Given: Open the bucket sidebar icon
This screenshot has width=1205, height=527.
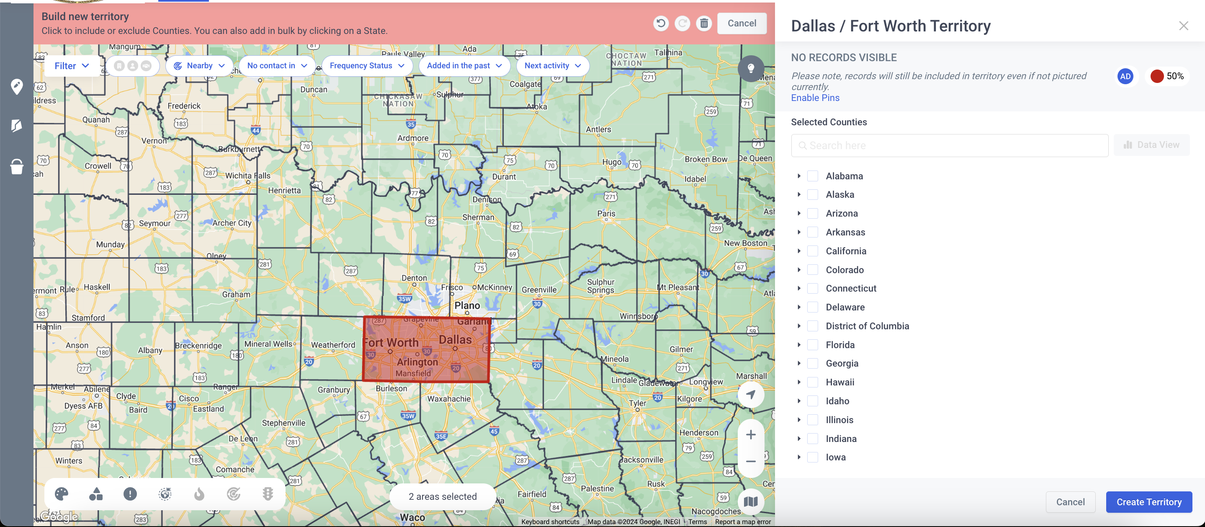Looking at the screenshot, I should pos(17,166).
